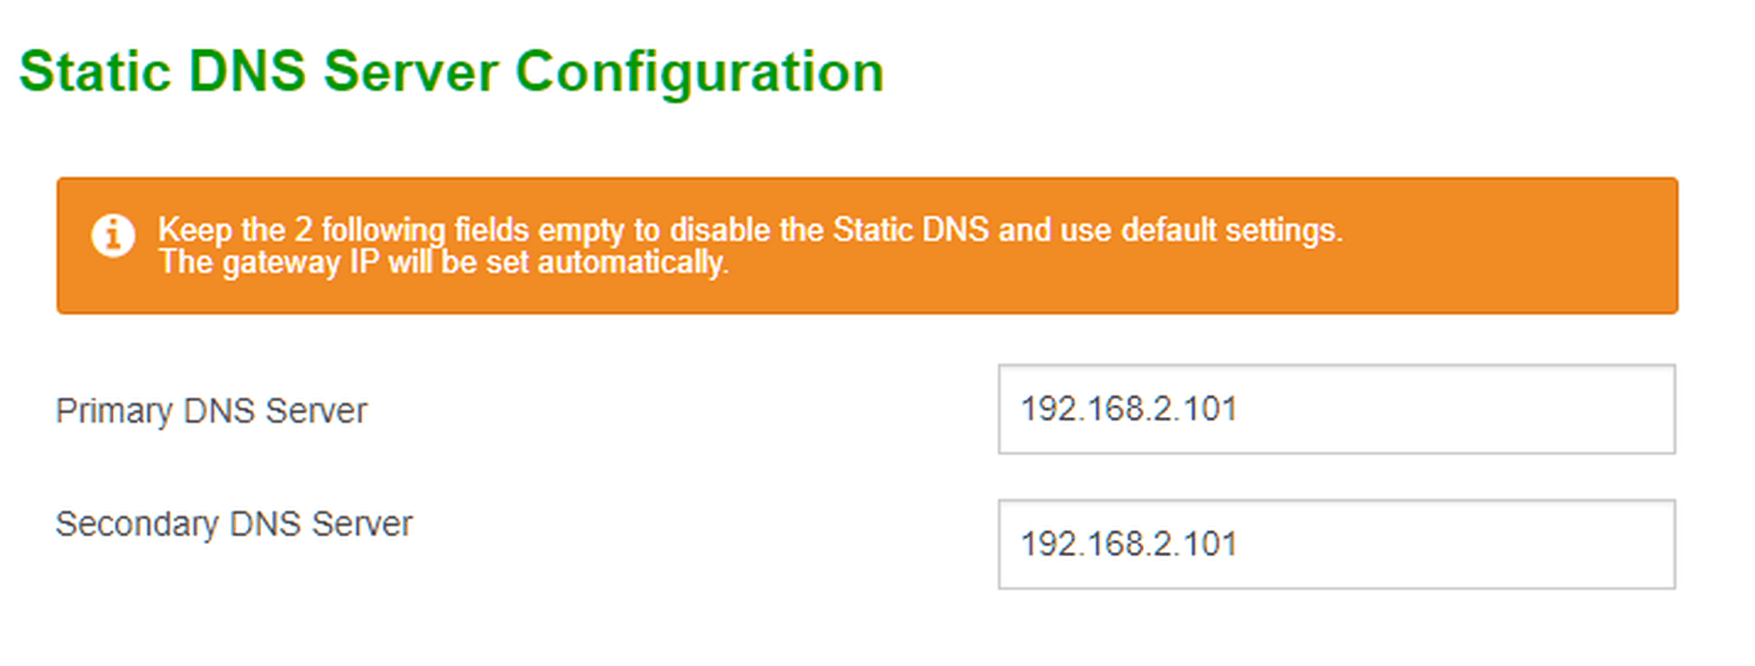Click the Primary DNS Server label

pos(211,411)
